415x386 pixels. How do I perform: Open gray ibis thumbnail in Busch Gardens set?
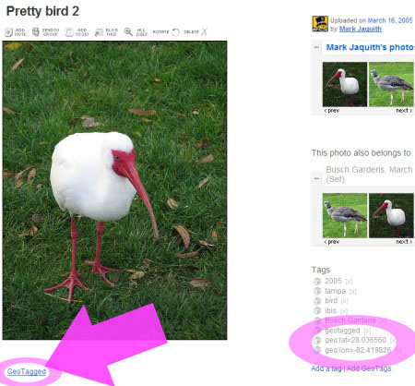(345, 215)
